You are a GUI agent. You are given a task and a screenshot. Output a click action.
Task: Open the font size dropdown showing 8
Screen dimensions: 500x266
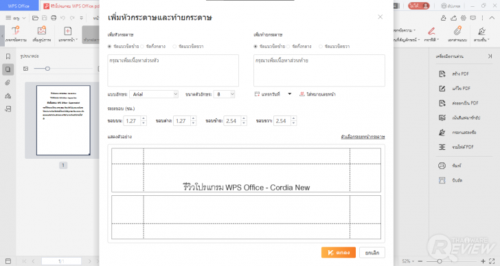[224, 94]
